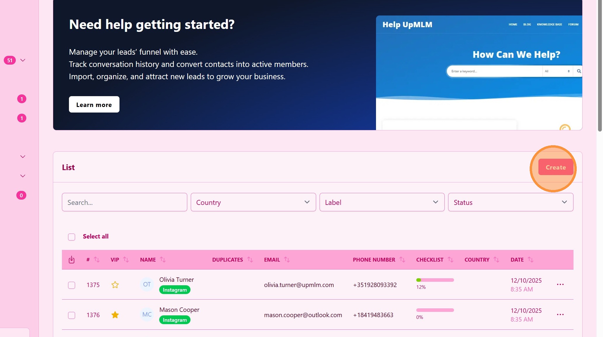Sort list by NAME column arrows
This screenshot has height=337, width=603.
163,260
